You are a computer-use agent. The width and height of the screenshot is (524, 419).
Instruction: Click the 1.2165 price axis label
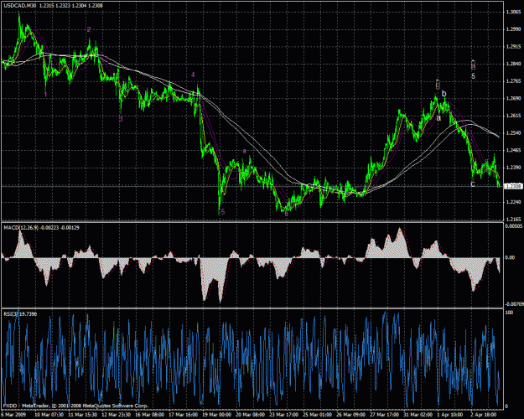tap(513, 220)
